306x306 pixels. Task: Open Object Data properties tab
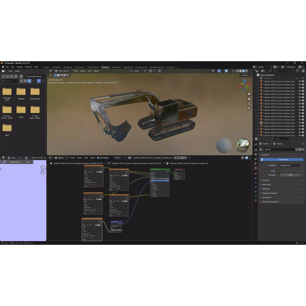coord(256,196)
